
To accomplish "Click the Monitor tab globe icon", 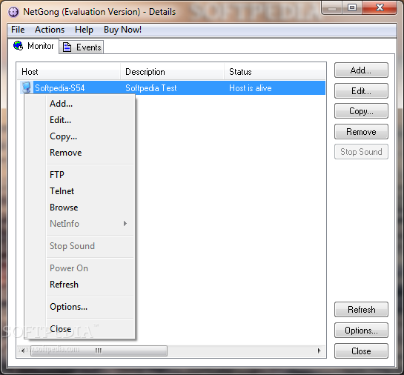I will click(x=18, y=46).
